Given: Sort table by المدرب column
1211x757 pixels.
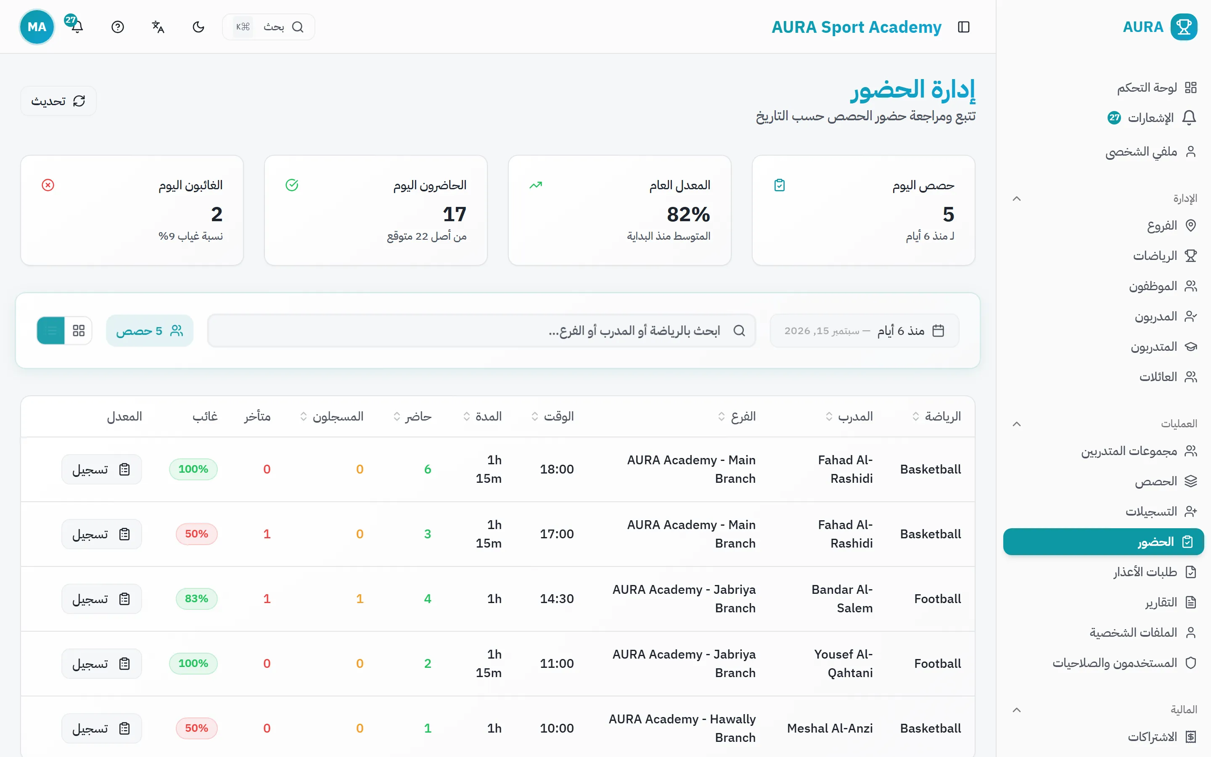Looking at the screenshot, I should point(849,416).
